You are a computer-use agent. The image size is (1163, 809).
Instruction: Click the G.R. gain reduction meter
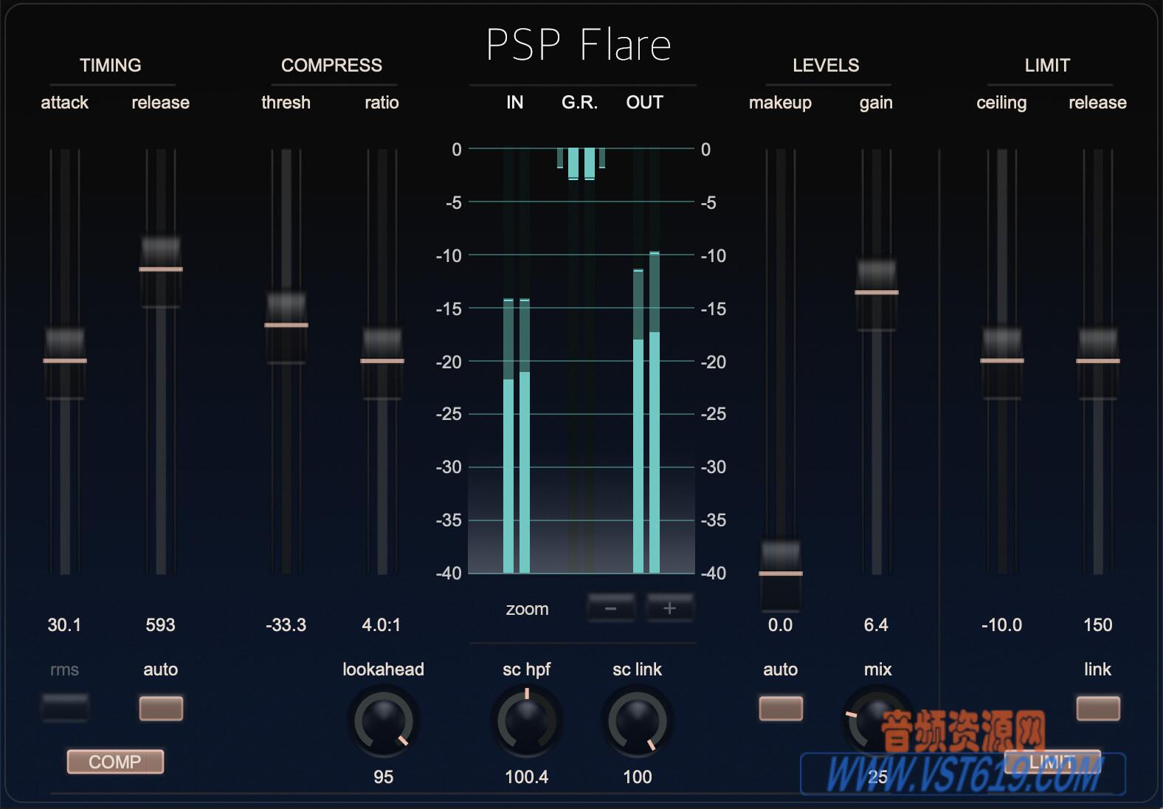pos(581,164)
